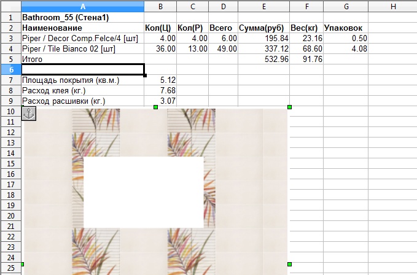Image resolution: width=417 pixels, height=275 pixels.
Task: Click the 'Кол(Р)' header cell
Action: (x=193, y=28)
